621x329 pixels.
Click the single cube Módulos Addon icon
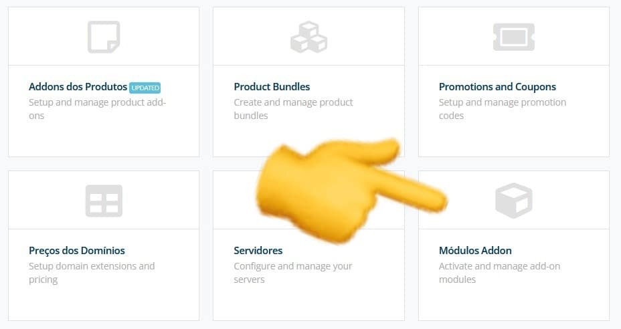tap(513, 200)
